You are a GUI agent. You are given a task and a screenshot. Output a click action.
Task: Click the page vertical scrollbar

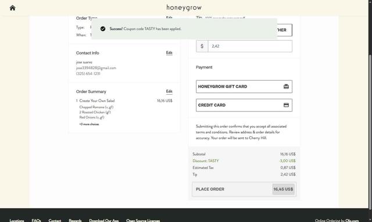coord(370,132)
